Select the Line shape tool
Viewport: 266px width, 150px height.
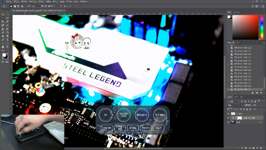tap(7, 43)
